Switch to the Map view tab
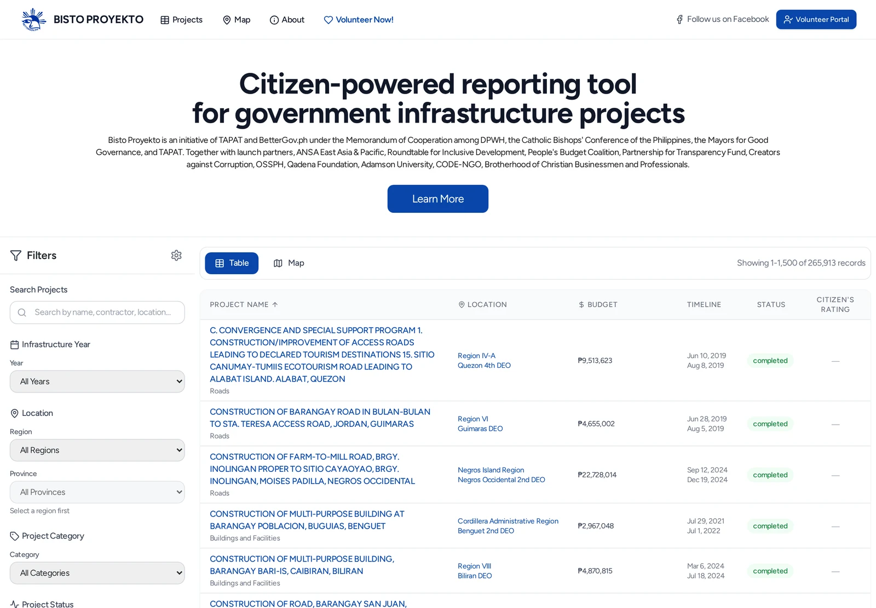The height and width of the screenshot is (608, 876). (289, 263)
